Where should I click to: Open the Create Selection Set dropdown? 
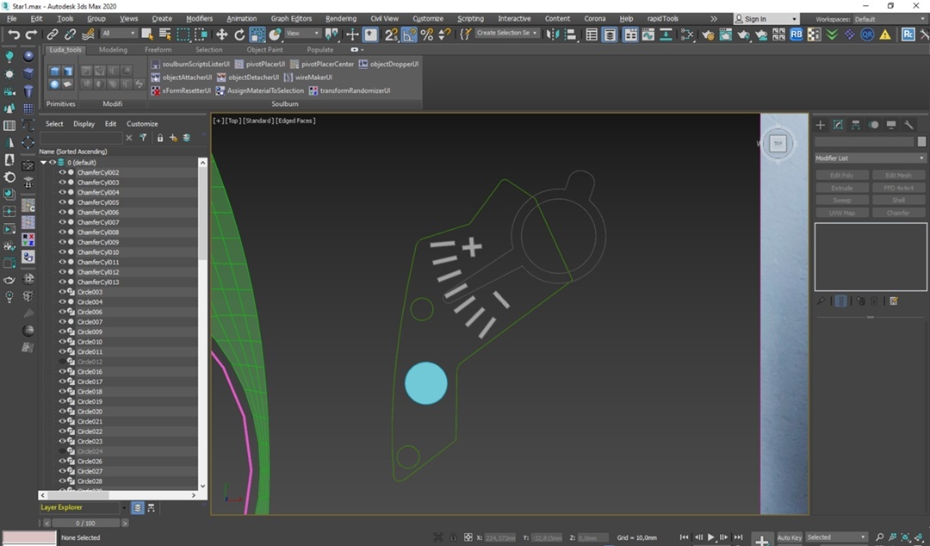[507, 34]
